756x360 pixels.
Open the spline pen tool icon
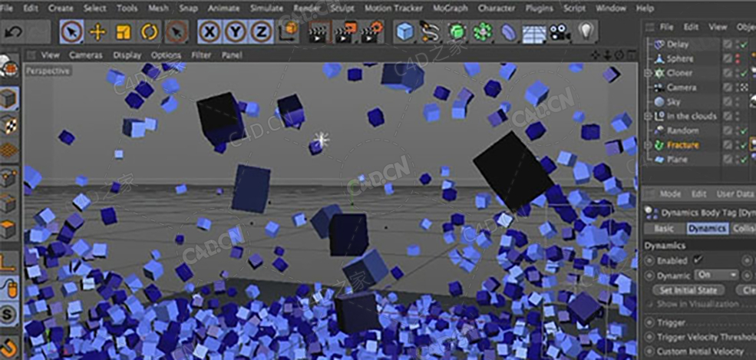pyautogui.click(x=431, y=31)
